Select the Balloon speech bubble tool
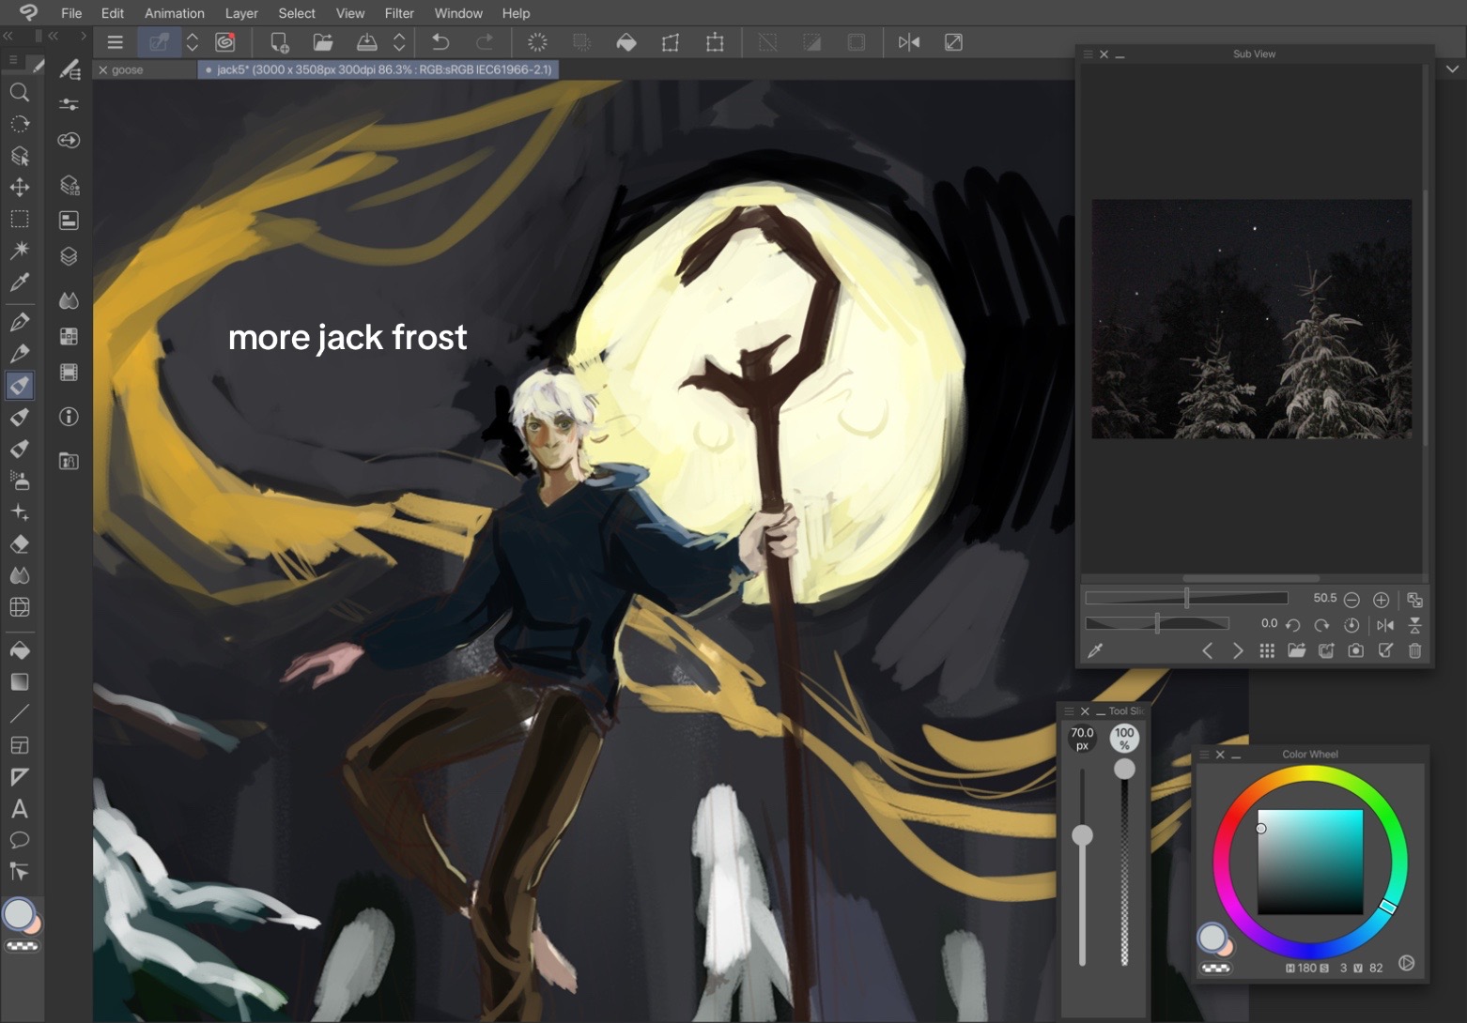This screenshot has width=1467, height=1023. pyautogui.click(x=19, y=840)
